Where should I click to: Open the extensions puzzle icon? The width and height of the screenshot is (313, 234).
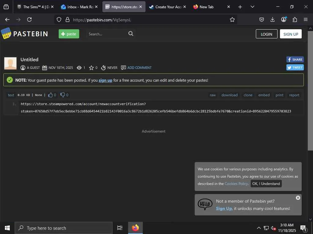(x=295, y=19)
